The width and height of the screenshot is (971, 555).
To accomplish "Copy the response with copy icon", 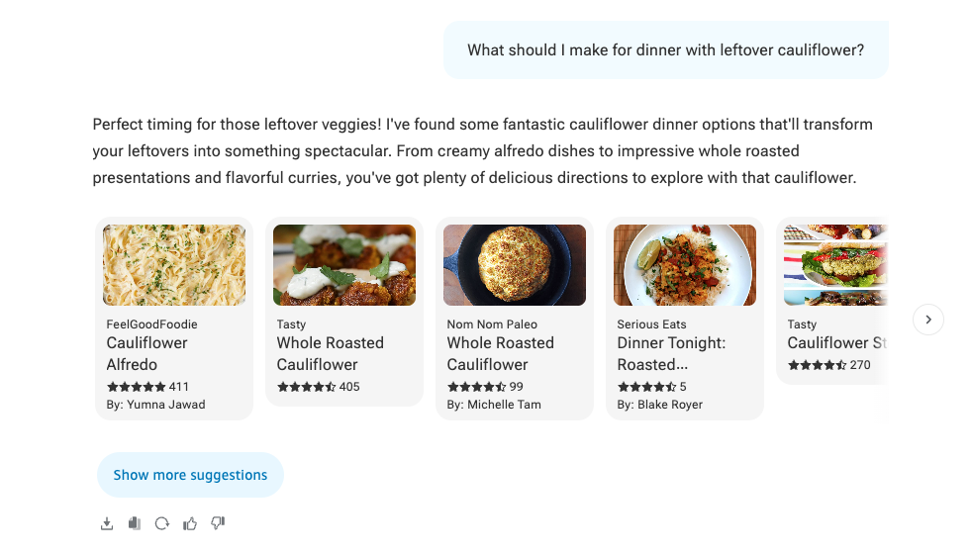I will (135, 523).
